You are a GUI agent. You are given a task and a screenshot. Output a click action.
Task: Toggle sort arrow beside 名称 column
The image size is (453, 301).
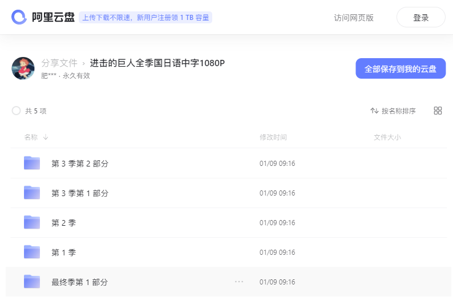(x=46, y=137)
